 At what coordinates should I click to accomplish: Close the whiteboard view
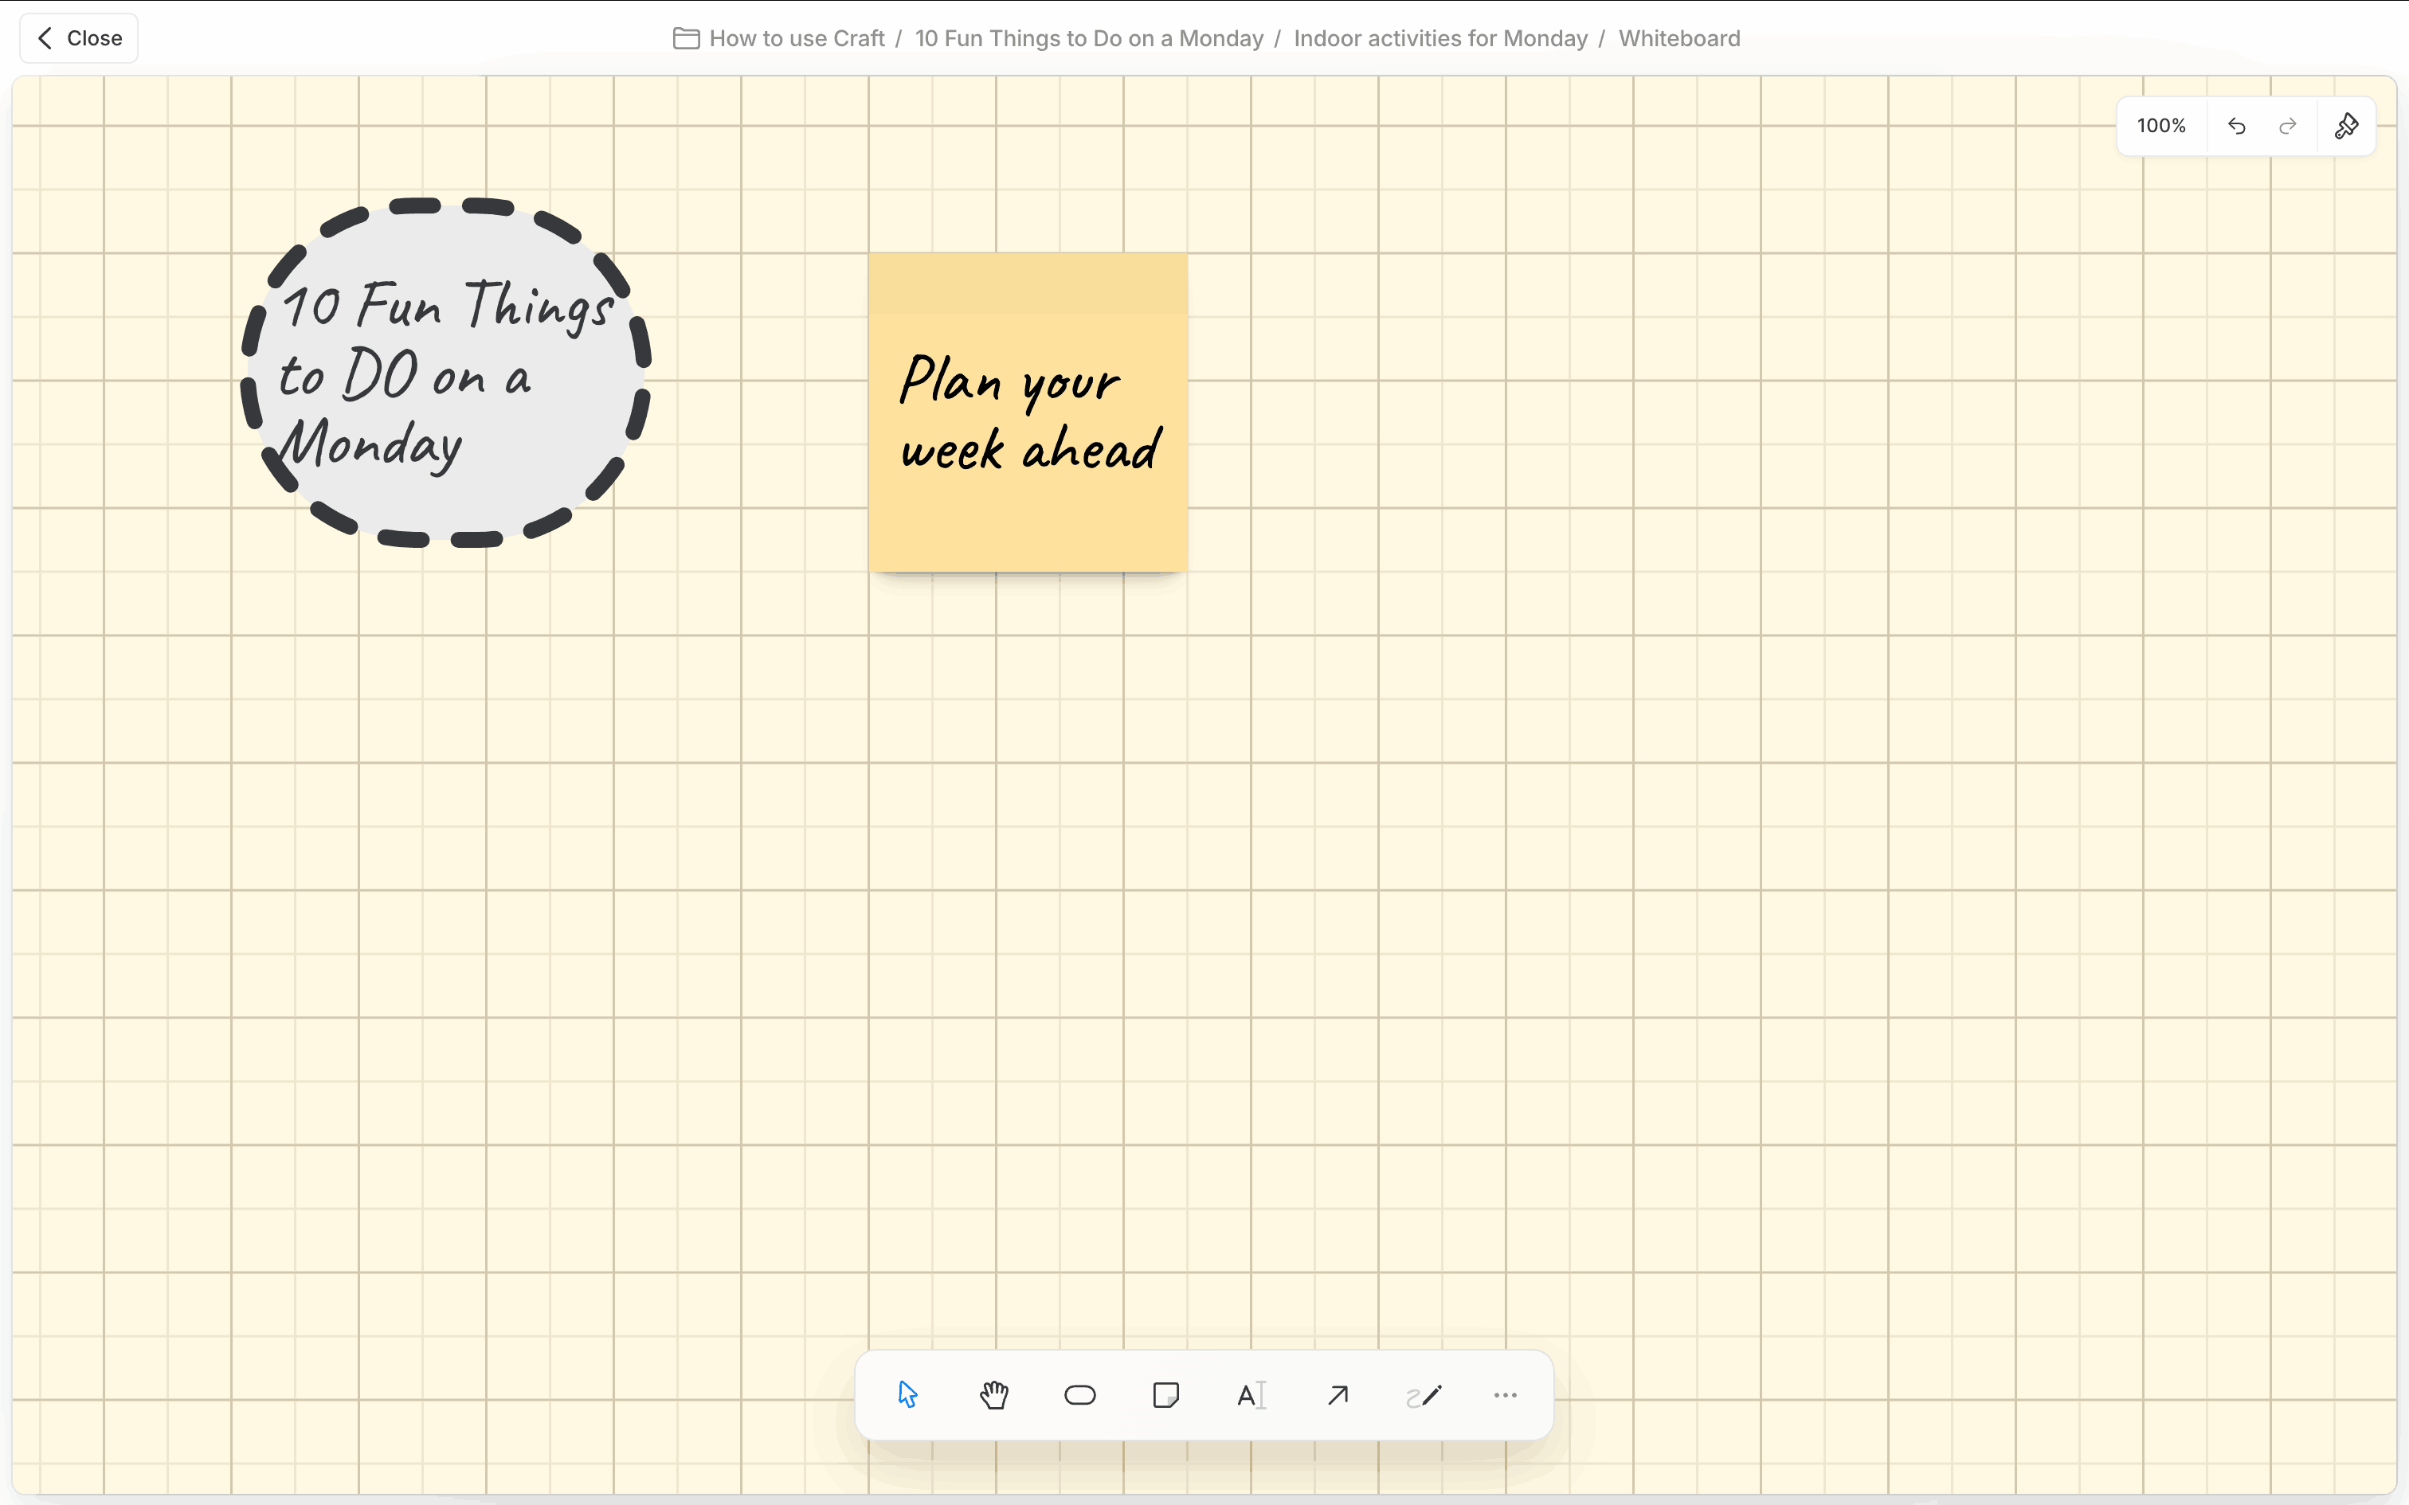point(80,38)
